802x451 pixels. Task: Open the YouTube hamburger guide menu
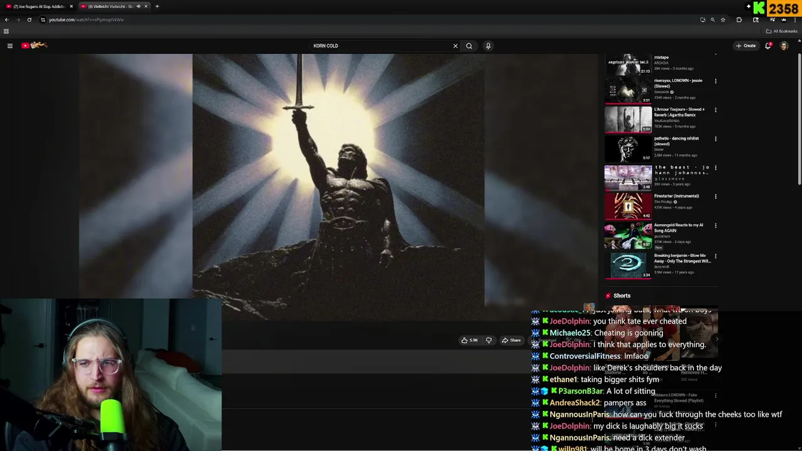pos(10,46)
